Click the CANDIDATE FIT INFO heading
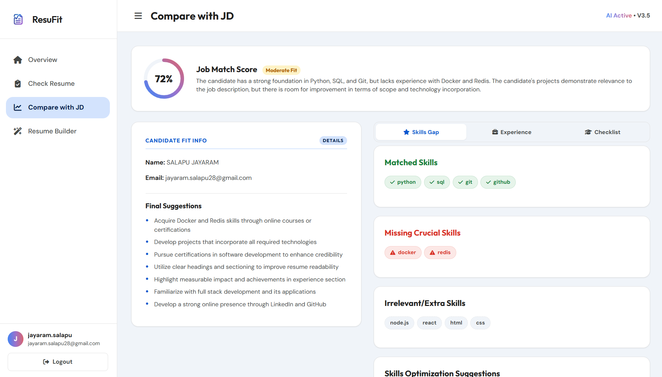The image size is (662, 377). point(176,140)
